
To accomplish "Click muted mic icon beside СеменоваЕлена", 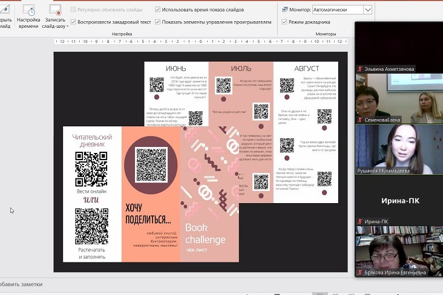I will click(x=359, y=120).
